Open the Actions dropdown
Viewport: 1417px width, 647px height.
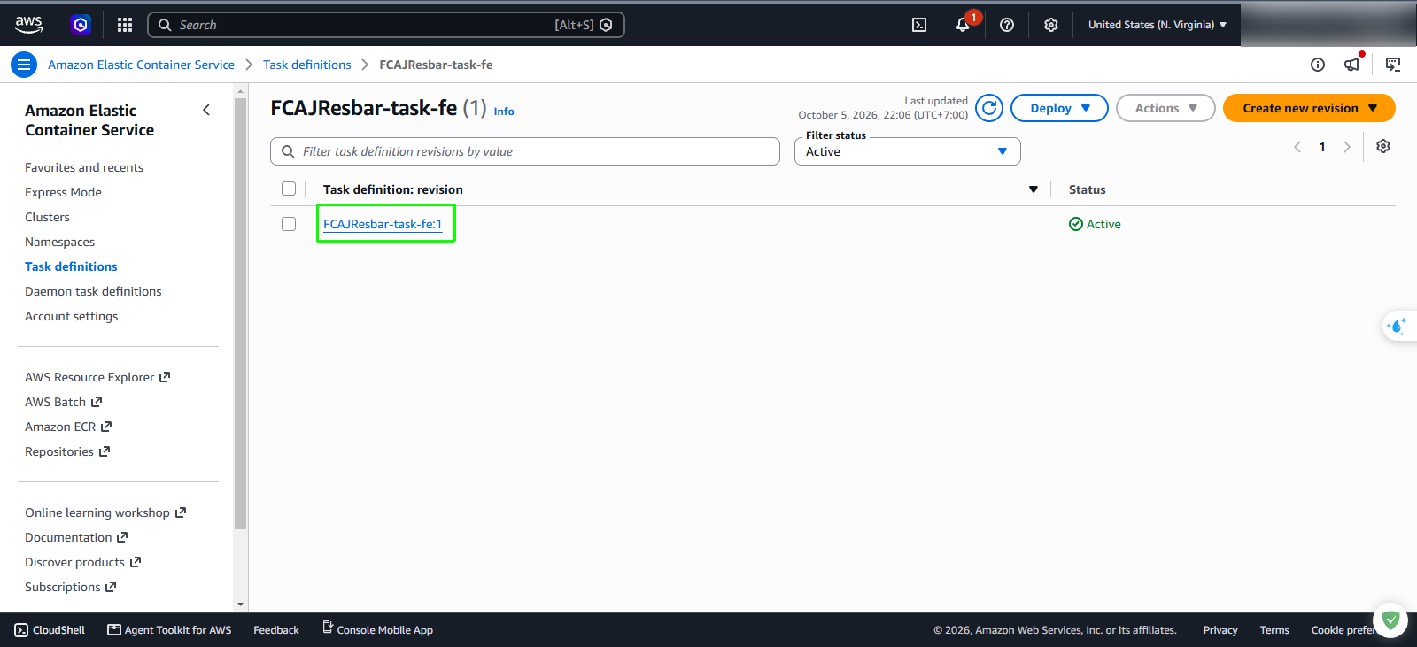(x=1165, y=108)
